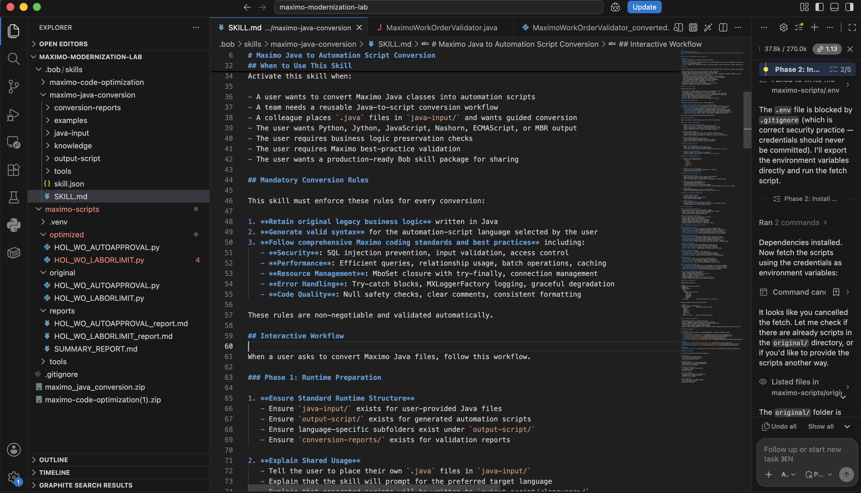Click Undo all in chat panel
Image resolution: width=861 pixels, height=493 pixels.
pyautogui.click(x=779, y=427)
